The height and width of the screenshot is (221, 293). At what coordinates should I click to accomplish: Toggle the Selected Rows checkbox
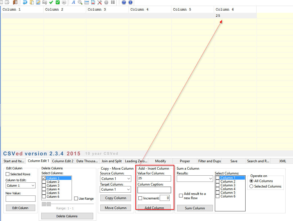point(7,174)
